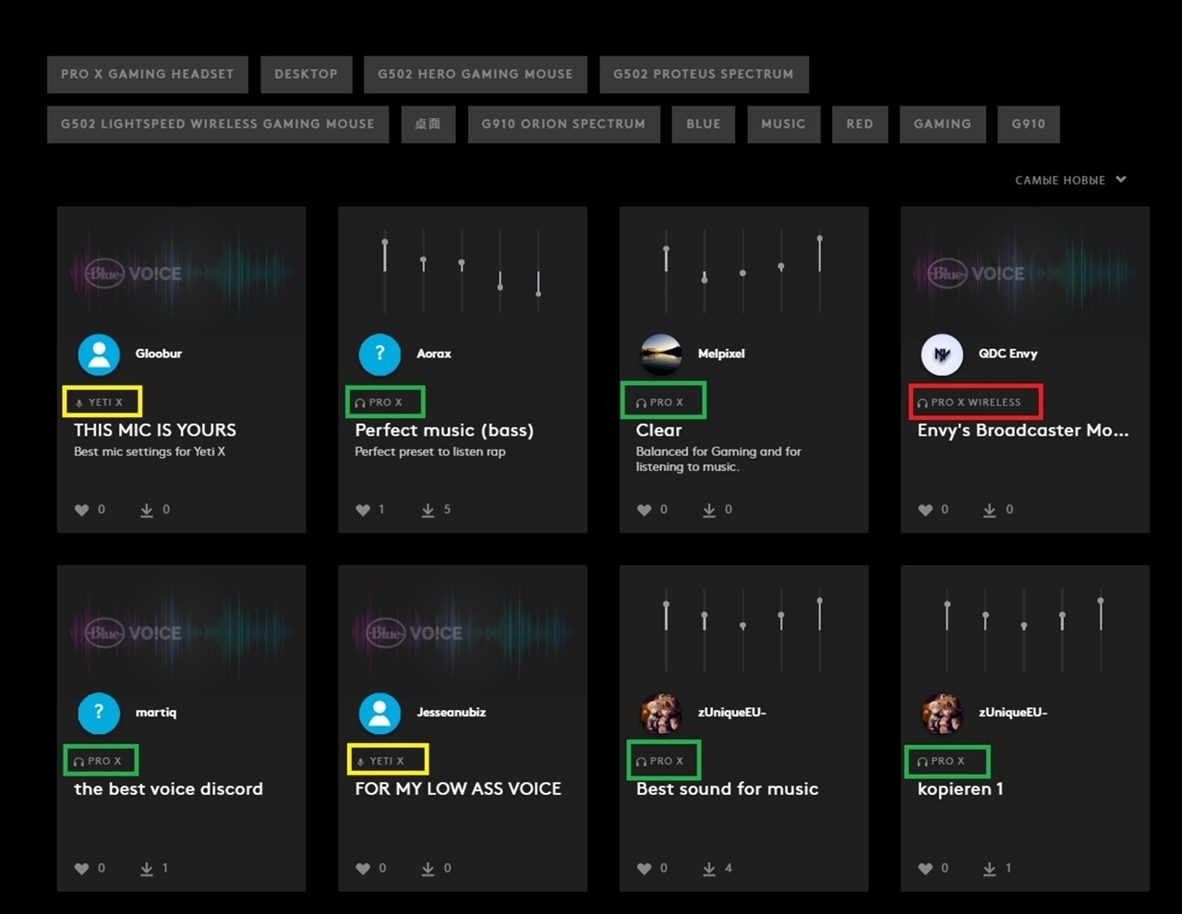This screenshot has height=914, width=1182.
Task: Open the equalizer thumbnail of Clear preset
Action: click(743, 273)
